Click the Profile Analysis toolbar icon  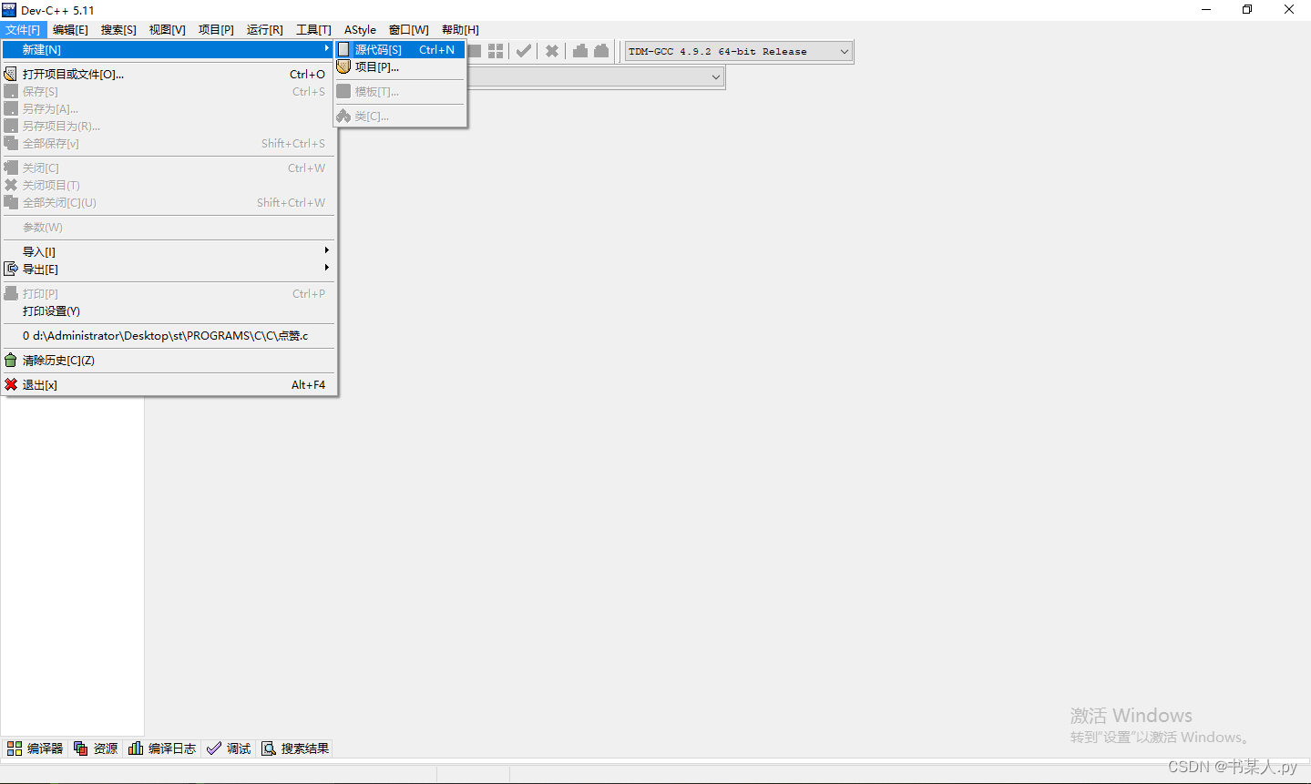(x=580, y=51)
